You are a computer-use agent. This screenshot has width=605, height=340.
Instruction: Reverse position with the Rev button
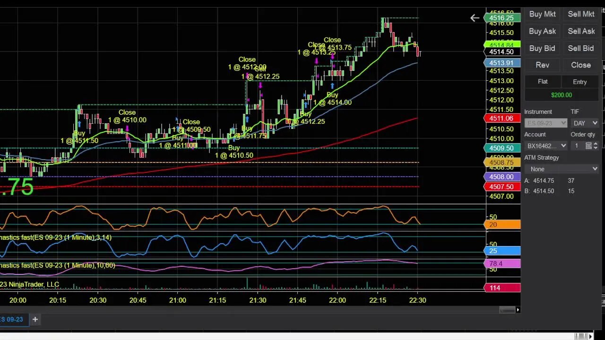coord(542,65)
